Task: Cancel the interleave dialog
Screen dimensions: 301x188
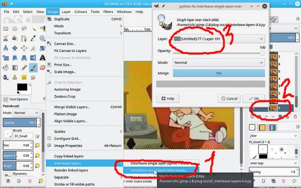Action: (229, 98)
